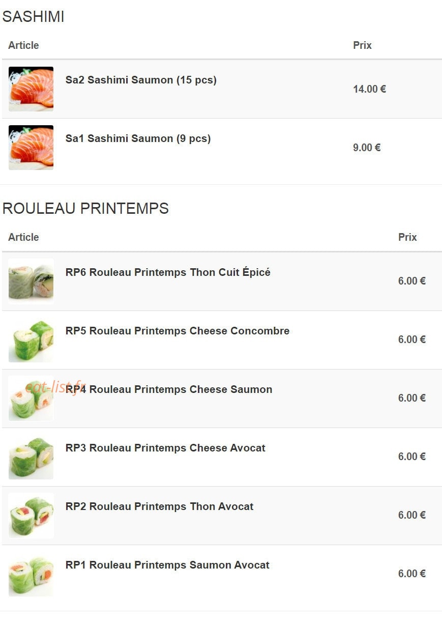The image size is (442, 623).
Task: Click the Prix column header under Sashimi
Action: (x=362, y=45)
